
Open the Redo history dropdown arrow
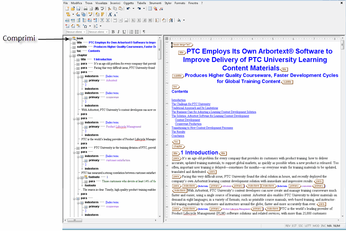[x=144, y=9]
